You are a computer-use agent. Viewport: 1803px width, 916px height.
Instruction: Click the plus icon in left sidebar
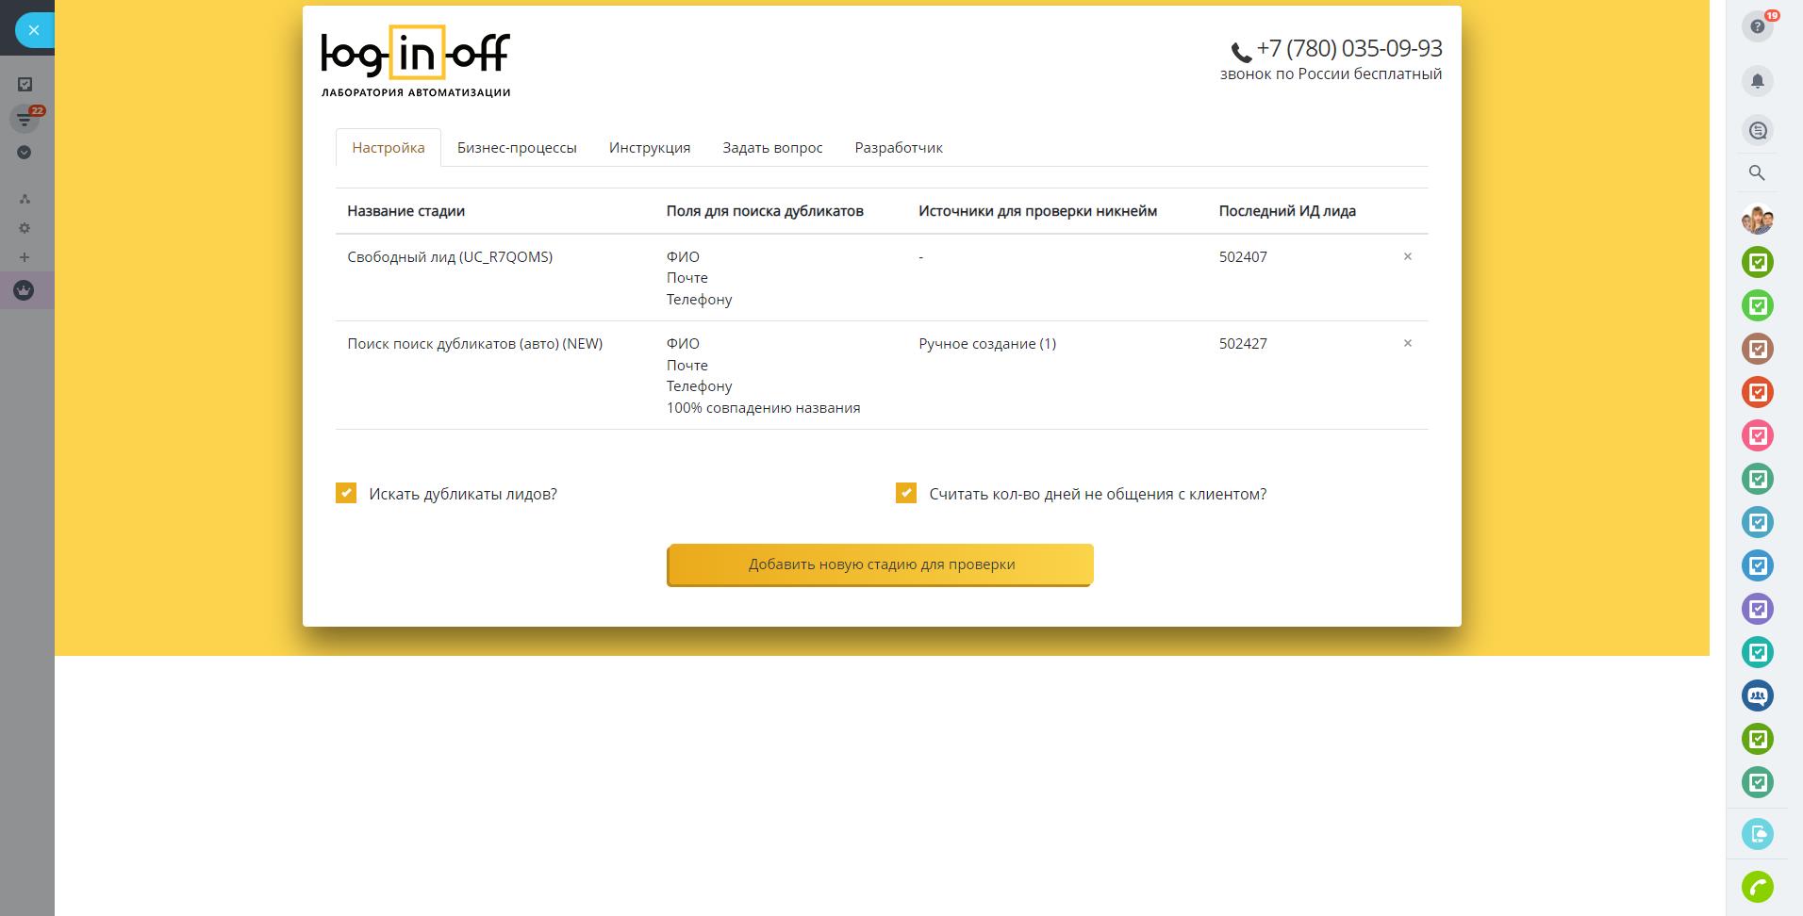(x=25, y=257)
